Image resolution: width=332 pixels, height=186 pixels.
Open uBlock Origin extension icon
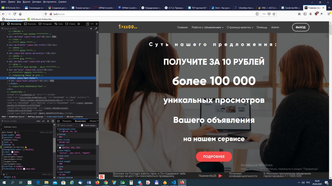pos(316,14)
